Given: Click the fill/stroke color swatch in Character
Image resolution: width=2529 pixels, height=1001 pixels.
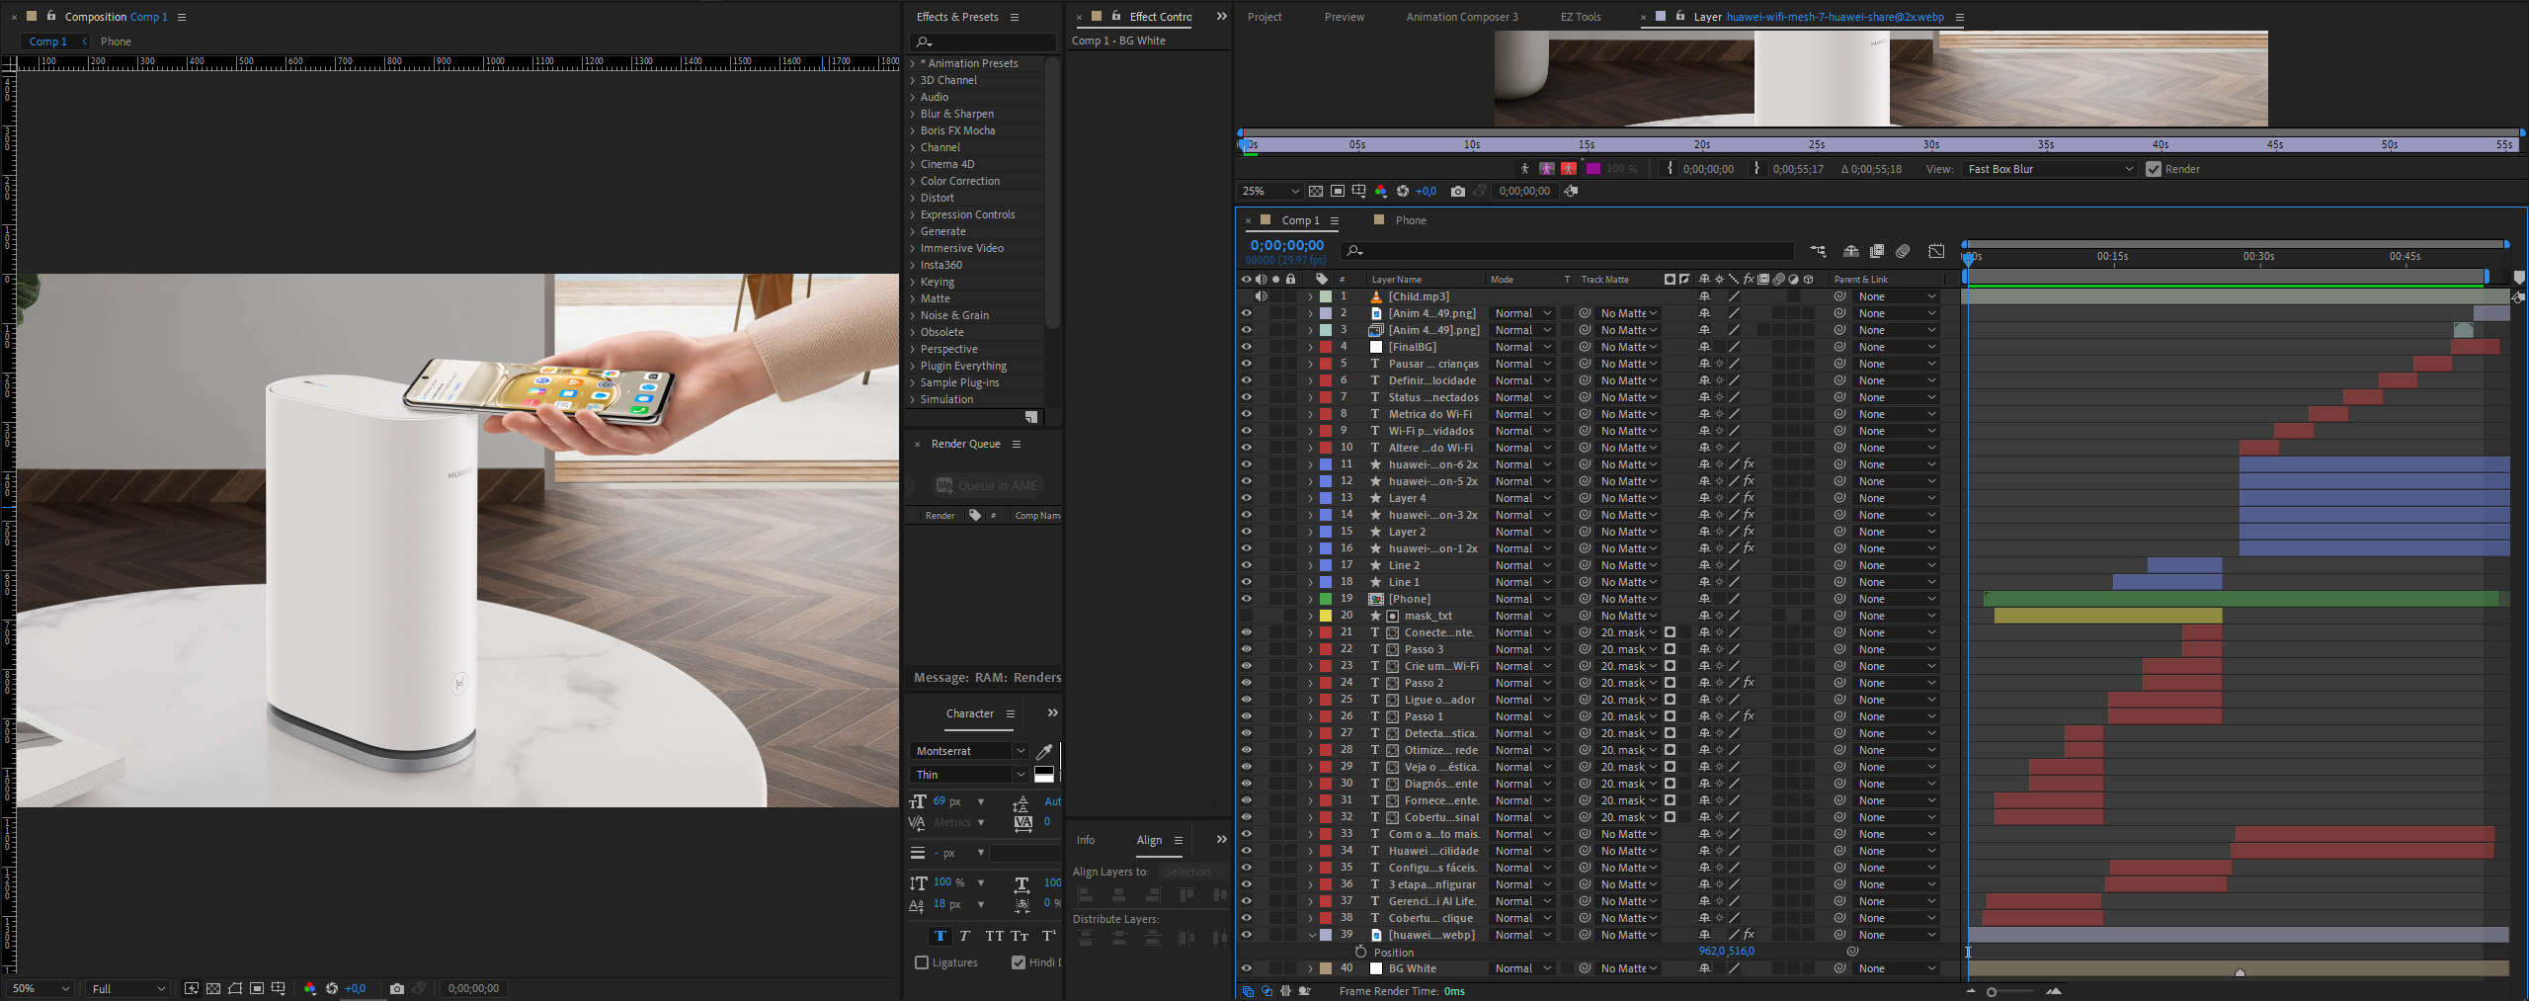Looking at the screenshot, I should click(1044, 775).
